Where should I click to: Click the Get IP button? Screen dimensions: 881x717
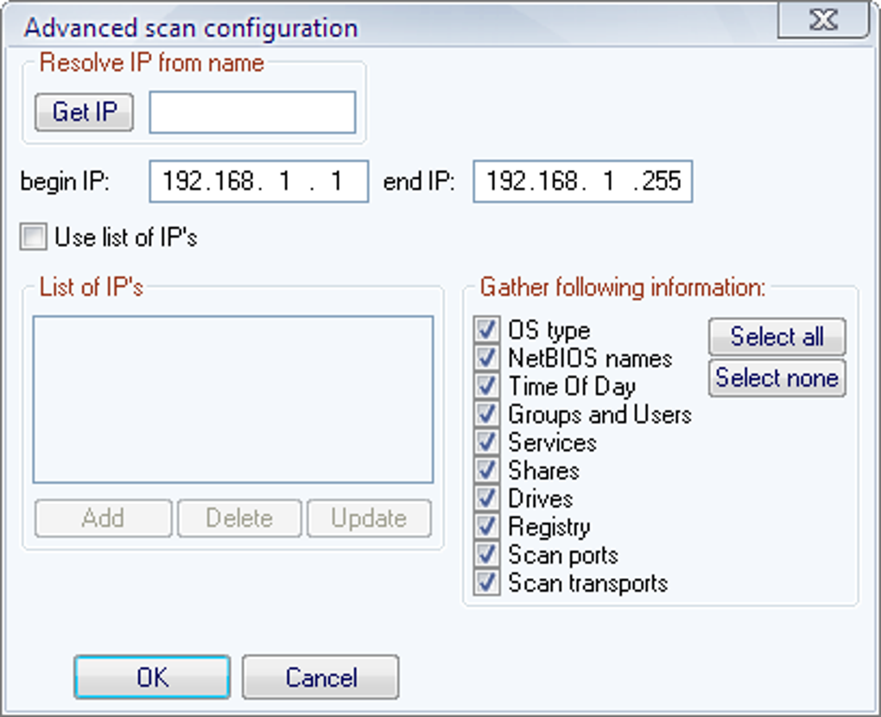pyautogui.click(x=84, y=112)
